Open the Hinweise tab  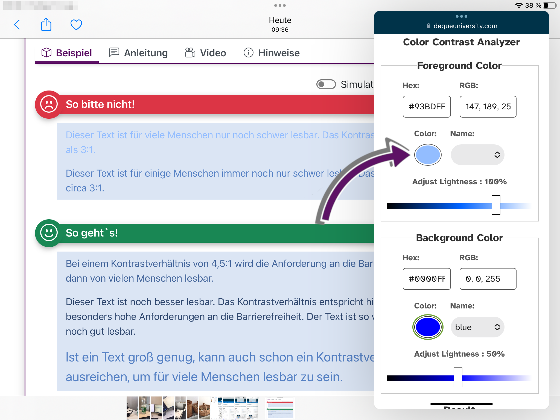pyautogui.click(x=272, y=53)
